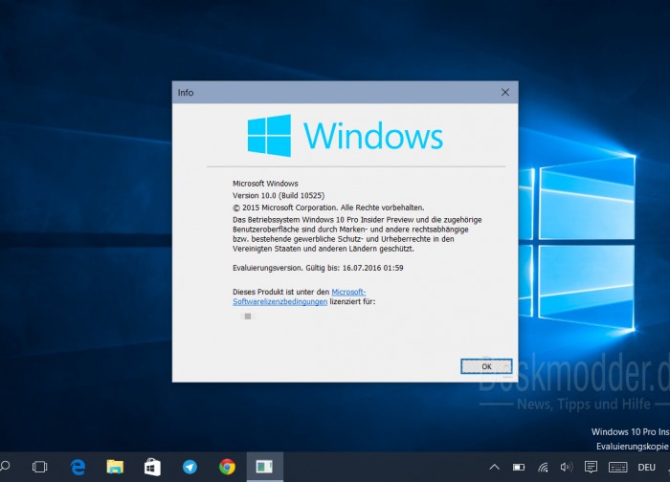Check battery status tray icon
The height and width of the screenshot is (482, 670).
[x=519, y=467]
